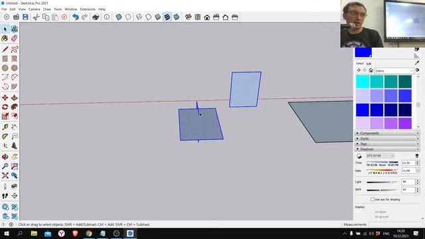Click the Undo arrow
This screenshot has height=239, width=425.
point(75,17)
